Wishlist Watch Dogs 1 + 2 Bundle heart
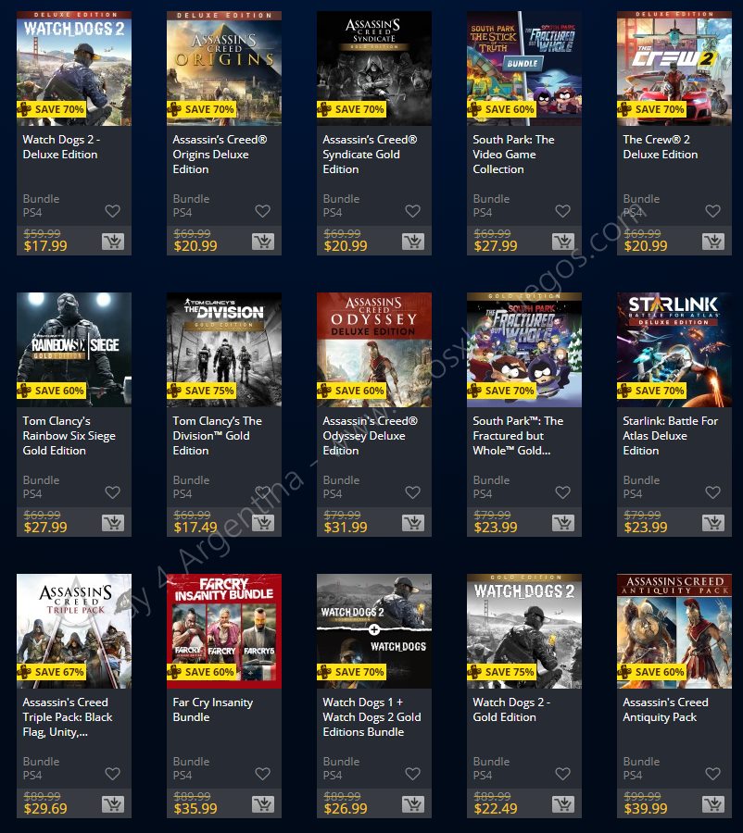The width and height of the screenshot is (743, 833). [x=412, y=774]
